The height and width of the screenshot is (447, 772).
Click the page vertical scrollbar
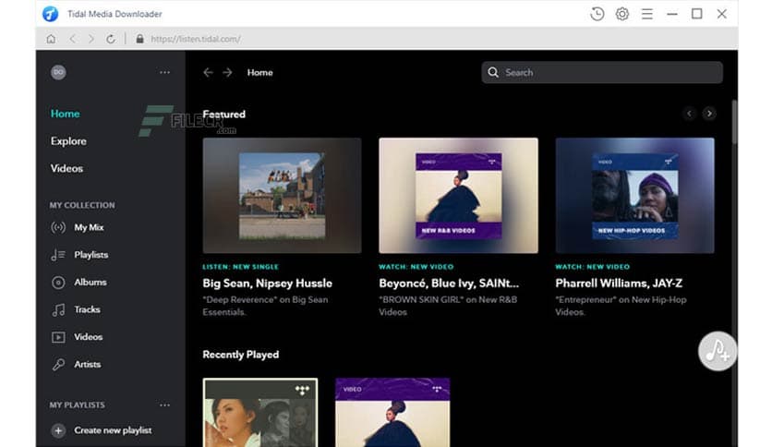pyautogui.click(x=734, y=123)
